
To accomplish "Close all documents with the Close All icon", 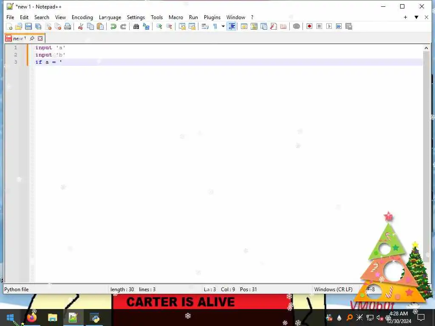I will (58, 26).
